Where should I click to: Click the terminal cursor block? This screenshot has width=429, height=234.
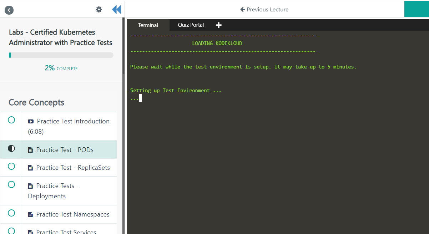141,98
